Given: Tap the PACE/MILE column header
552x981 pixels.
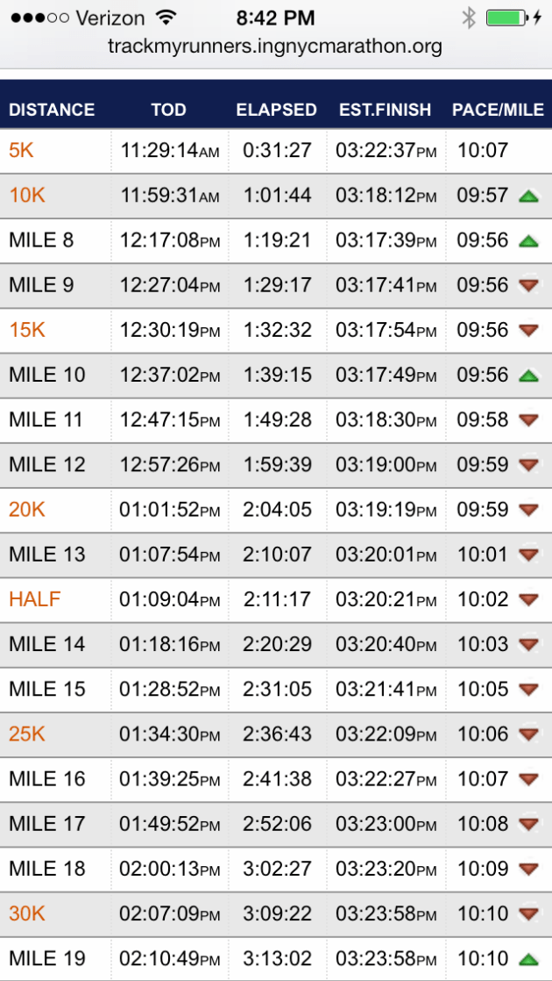Looking at the screenshot, I should point(499,110).
